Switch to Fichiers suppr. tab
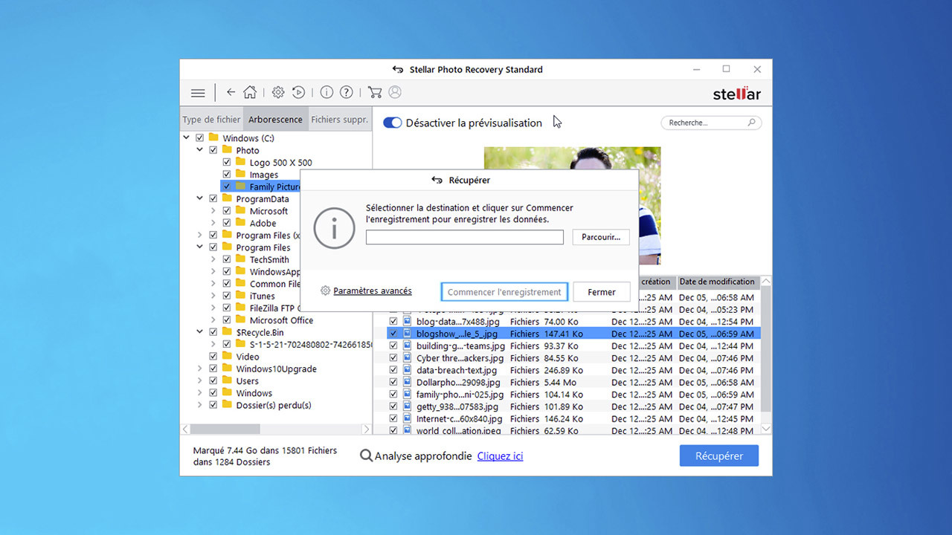The width and height of the screenshot is (952, 535). (x=339, y=119)
